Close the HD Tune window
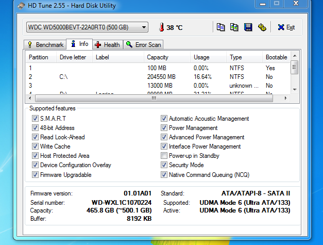The height and width of the screenshot is (245, 323). pyautogui.click(x=296, y=4)
